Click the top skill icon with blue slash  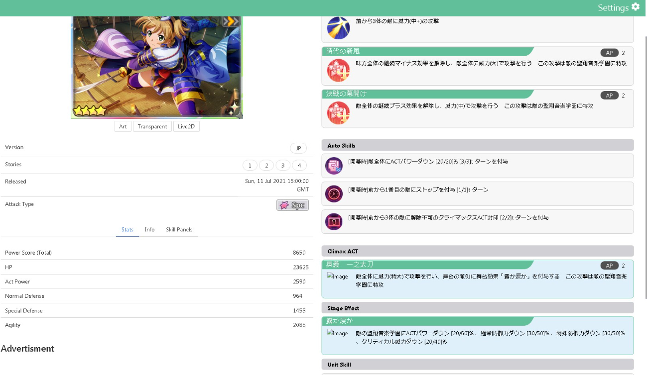click(338, 28)
